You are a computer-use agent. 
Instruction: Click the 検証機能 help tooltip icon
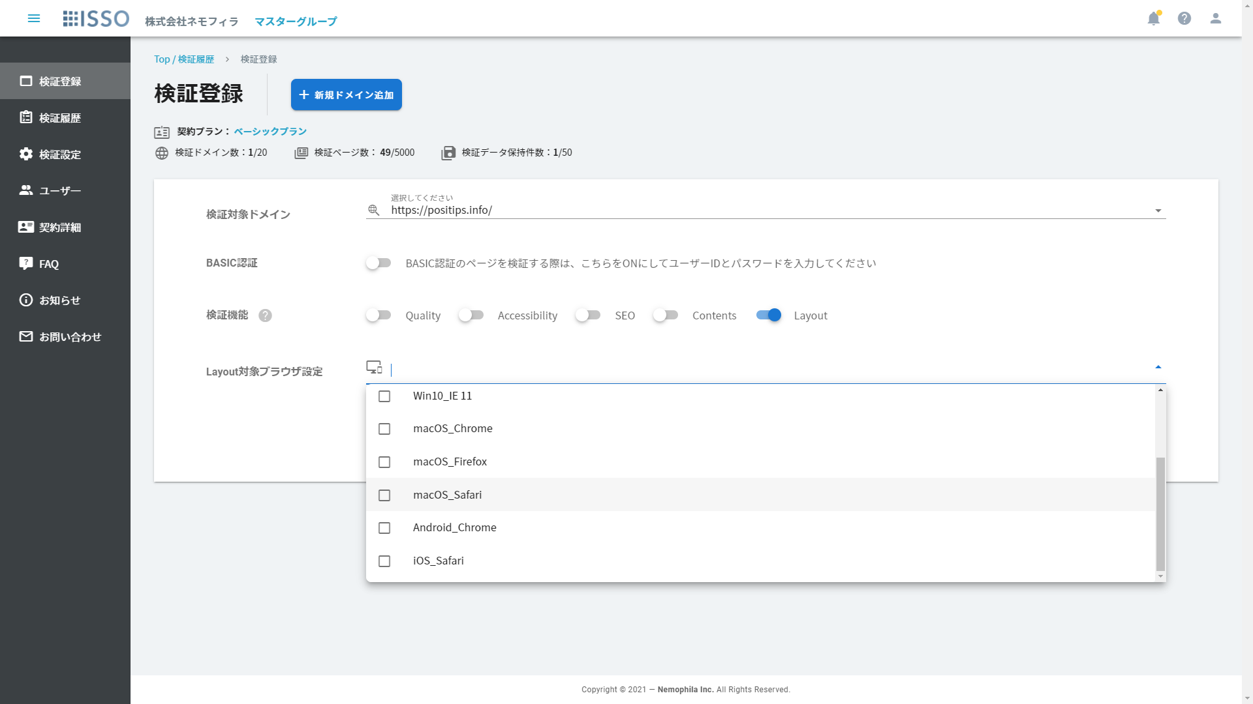(265, 315)
